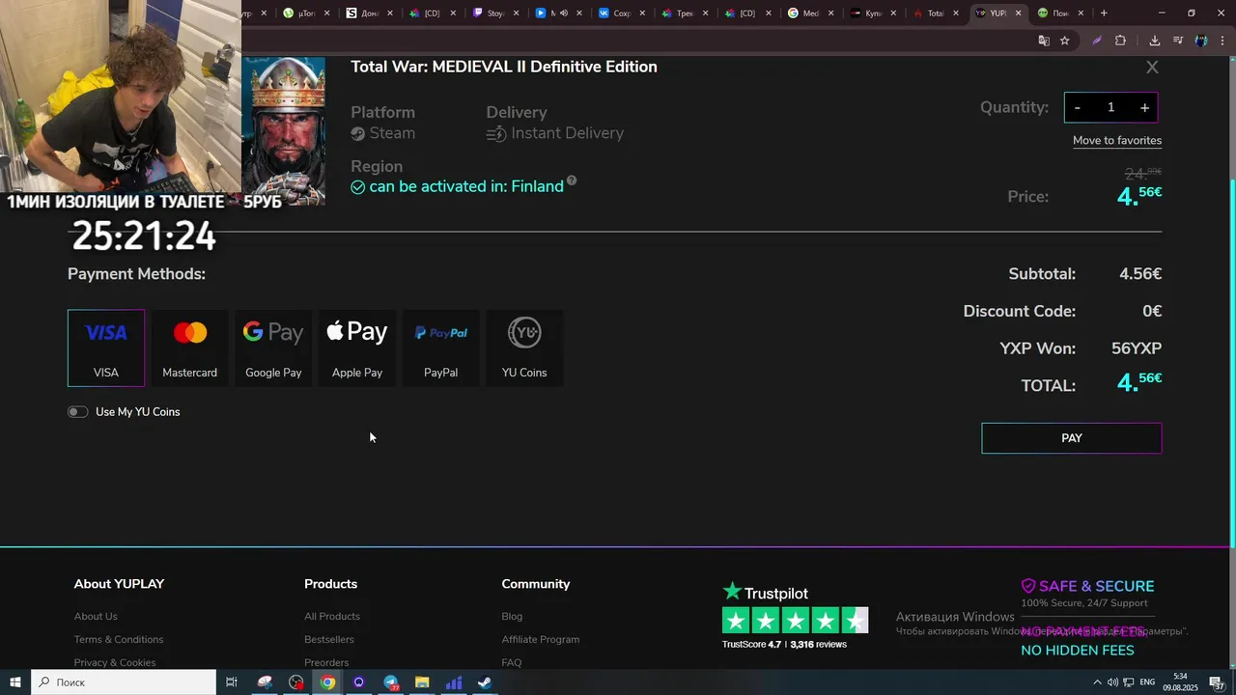The width and height of the screenshot is (1236, 695).
Task: Open browser downloads icon
Action: click(x=1154, y=41)
